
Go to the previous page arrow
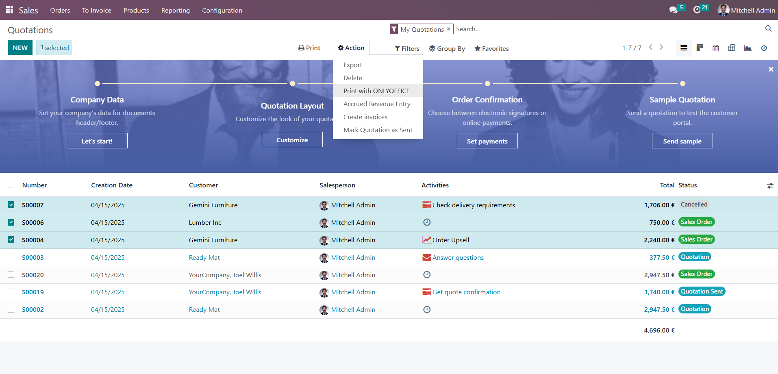point(651,47)
